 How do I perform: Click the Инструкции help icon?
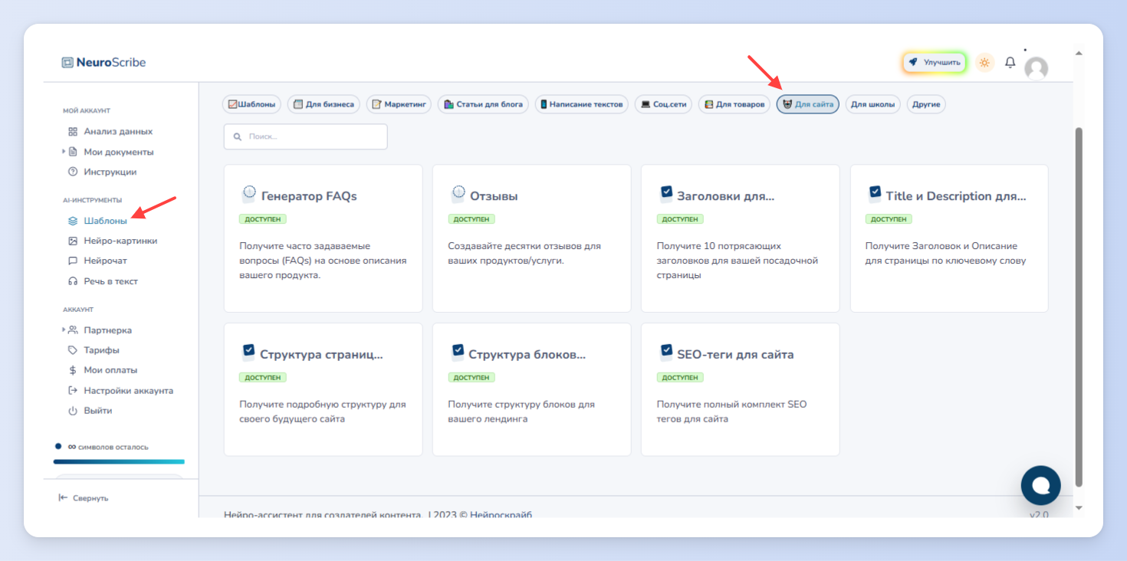[73, 172]
